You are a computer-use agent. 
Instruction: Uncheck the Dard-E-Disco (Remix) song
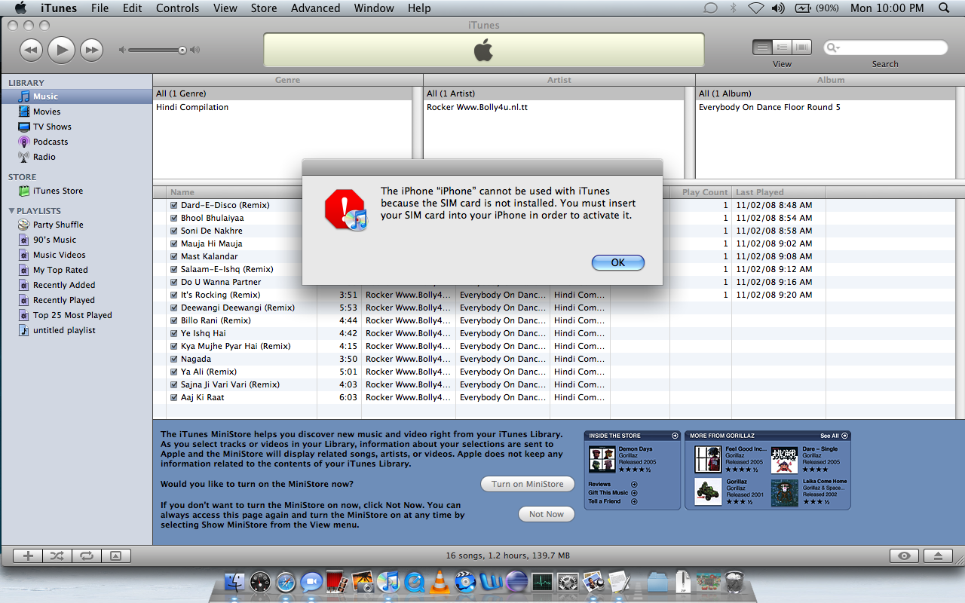coord(174,205)
